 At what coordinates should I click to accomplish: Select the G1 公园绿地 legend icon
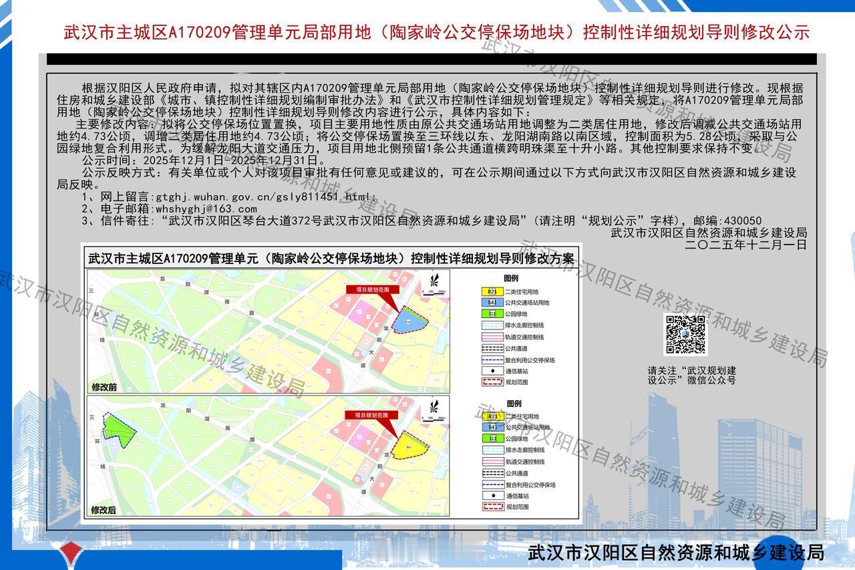pos(491,312)
